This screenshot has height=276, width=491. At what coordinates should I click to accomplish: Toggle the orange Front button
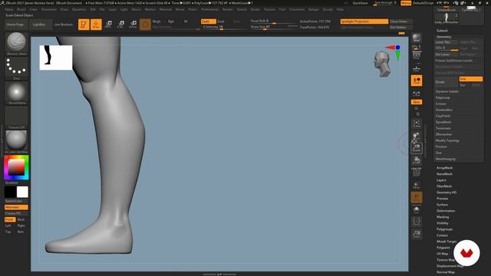(x=10, y=219)
